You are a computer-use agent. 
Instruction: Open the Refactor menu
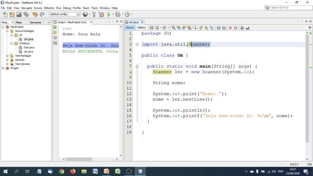pos(49,8)
